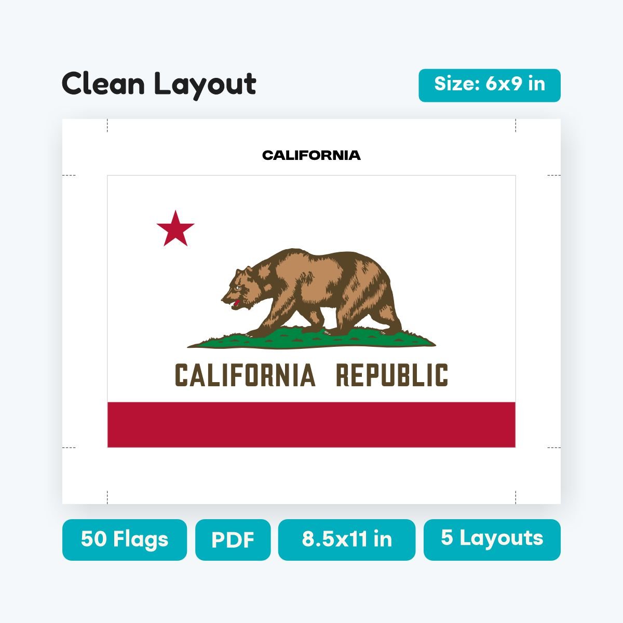This screenshot has height=623, width=623.
Task: Click the Clean Layout heading
Action: click(159, 84)
